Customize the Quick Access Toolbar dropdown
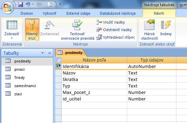Image resolution: width=187 pixels, height=123 pixels. 60,4
